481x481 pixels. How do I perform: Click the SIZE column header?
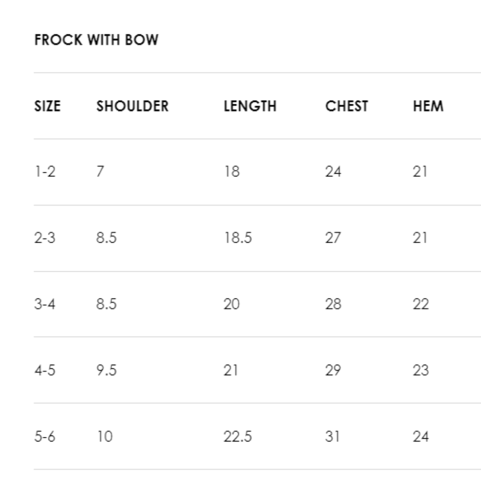(47, 106)
